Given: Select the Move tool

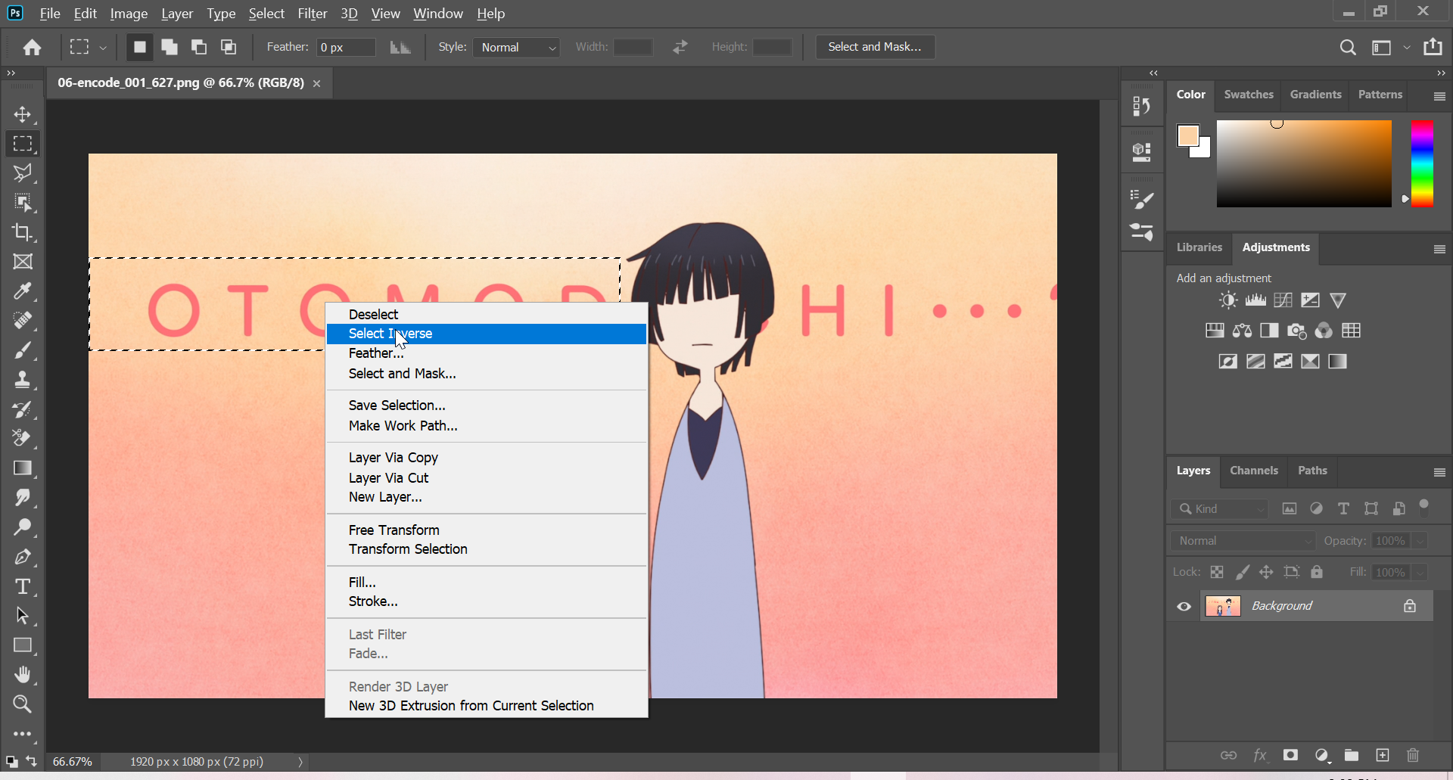Looking at the screenshot, I should (23, 114).
